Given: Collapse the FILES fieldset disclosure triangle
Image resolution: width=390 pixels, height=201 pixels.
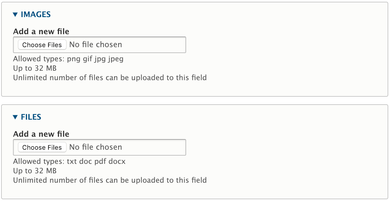Looking at the screenshot, I should (15, 117).
